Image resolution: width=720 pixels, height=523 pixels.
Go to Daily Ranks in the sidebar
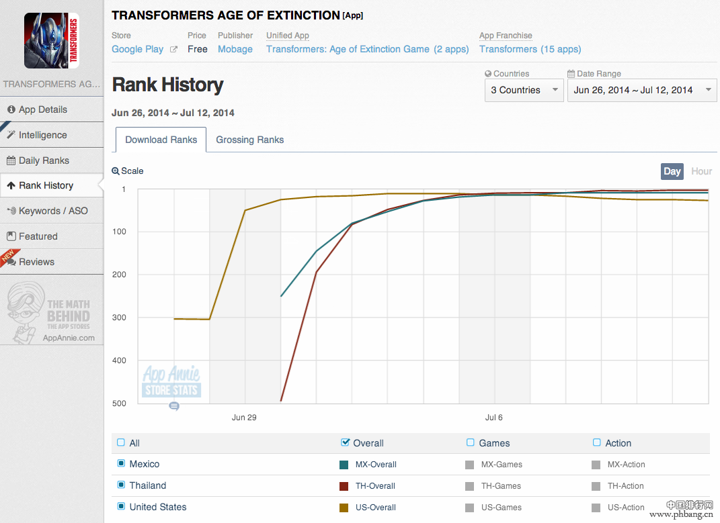[44, 160]
